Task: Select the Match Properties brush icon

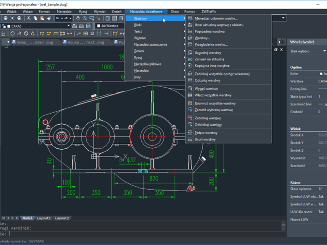Action: tap(49, 18)
